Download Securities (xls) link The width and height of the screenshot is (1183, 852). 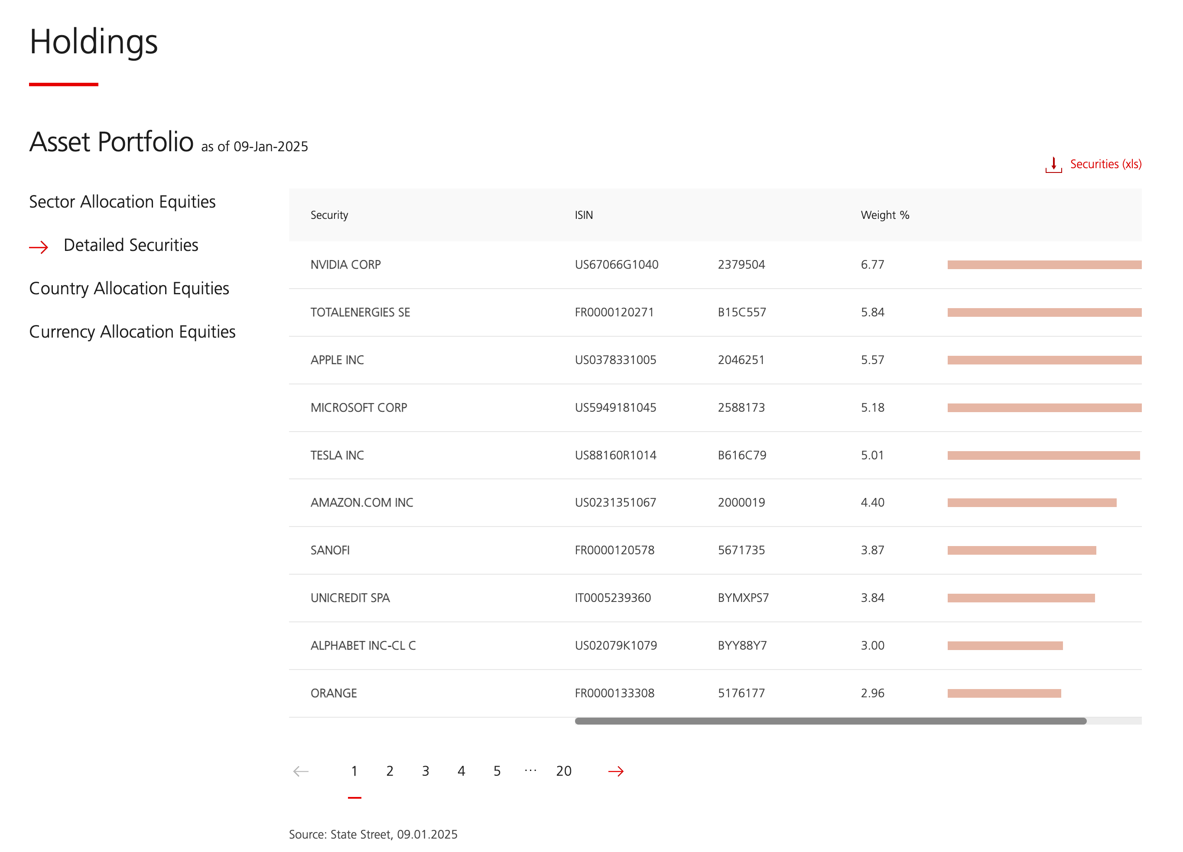pyautogui.click(x=1105, y=164)
